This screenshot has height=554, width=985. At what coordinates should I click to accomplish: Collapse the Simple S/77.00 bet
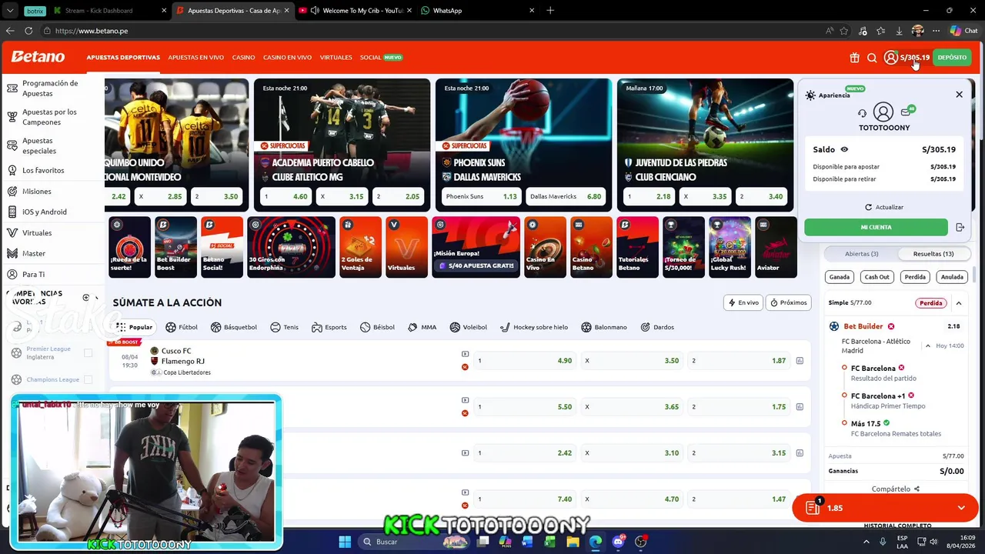(959, 303)
